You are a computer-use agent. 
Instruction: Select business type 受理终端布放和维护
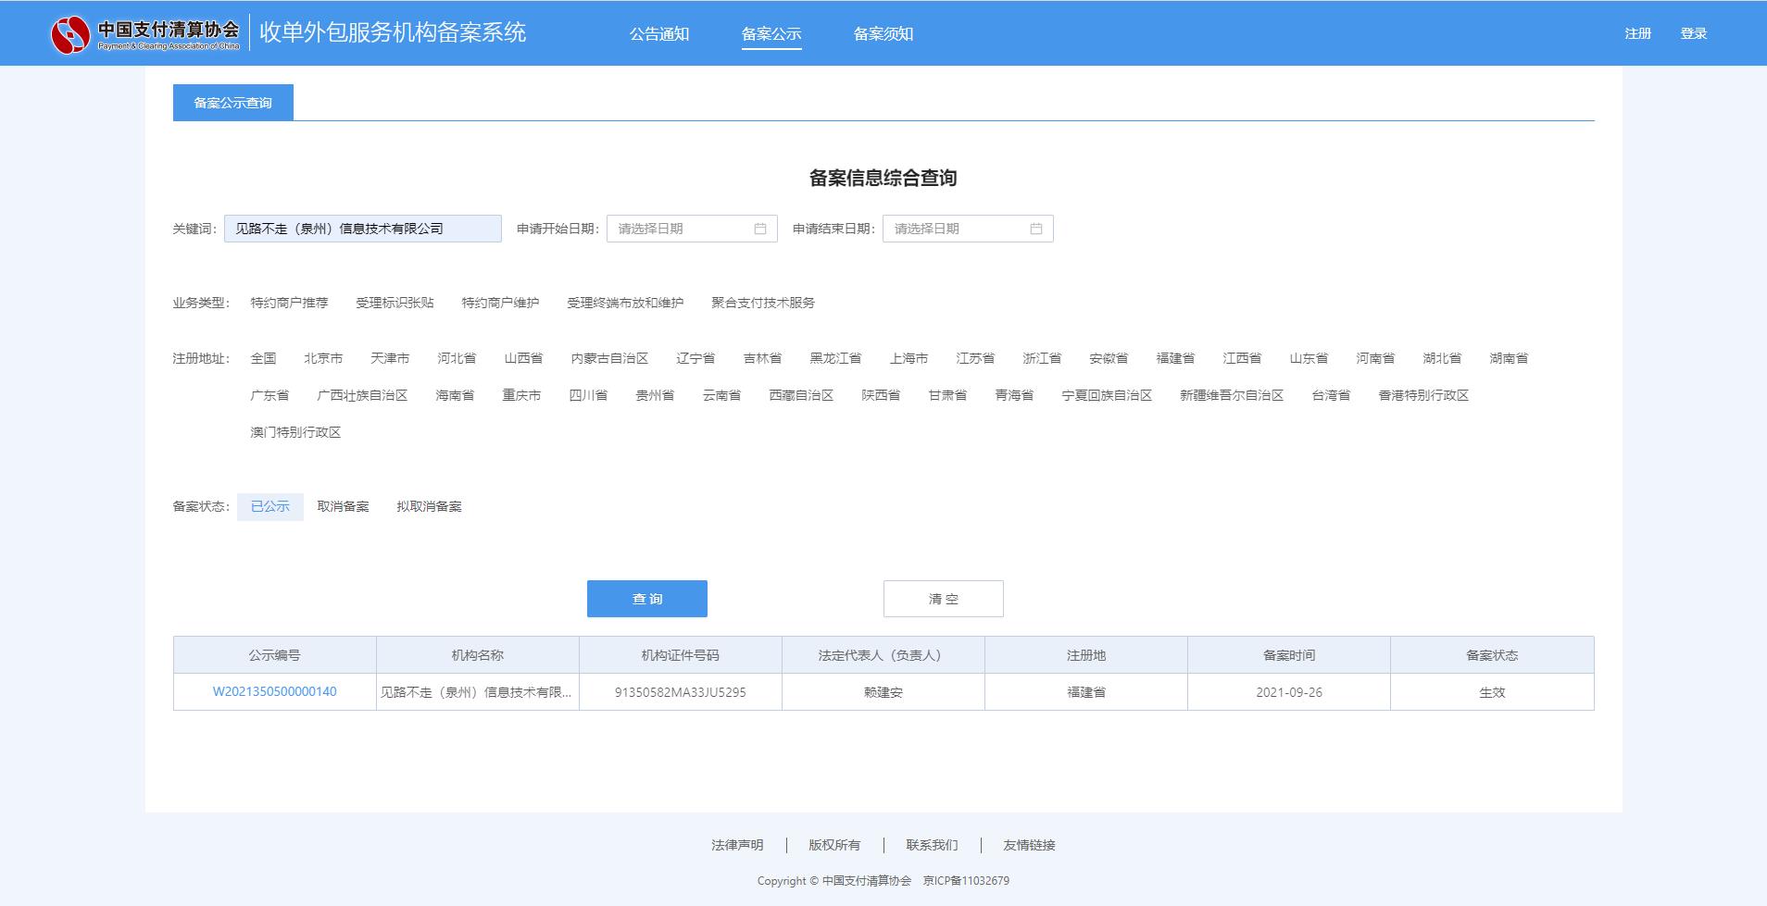[x=625, y=303]
